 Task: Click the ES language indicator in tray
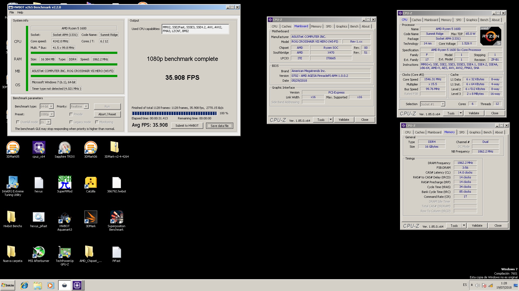(465, 285)
